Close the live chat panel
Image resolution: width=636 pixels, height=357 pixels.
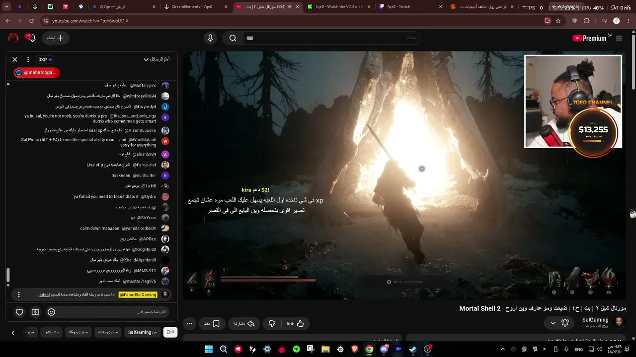[15, 59]
